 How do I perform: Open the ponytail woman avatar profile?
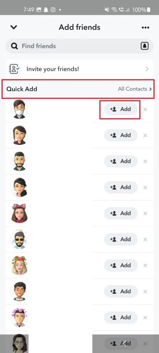(20, 187)
